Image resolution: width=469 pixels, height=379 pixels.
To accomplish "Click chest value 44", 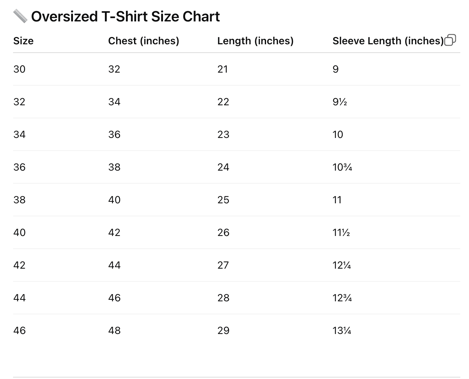I will pyautogui.click(x=114, y=265).
